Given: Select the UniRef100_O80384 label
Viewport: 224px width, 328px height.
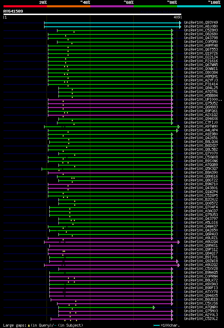Looking at the screenshot, I should point(201,72).
